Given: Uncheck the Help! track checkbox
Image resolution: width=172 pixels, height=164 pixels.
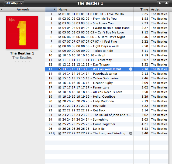Looking at the screenshot, I should (60, 55).
